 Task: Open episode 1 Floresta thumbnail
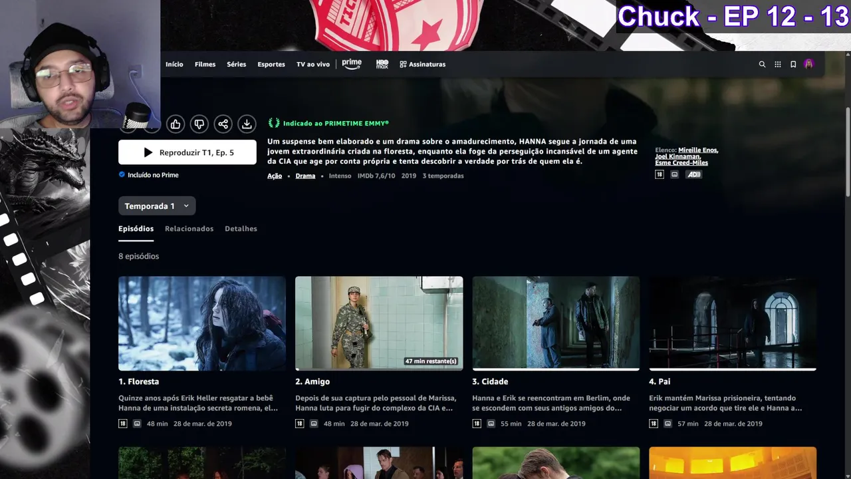202,323
